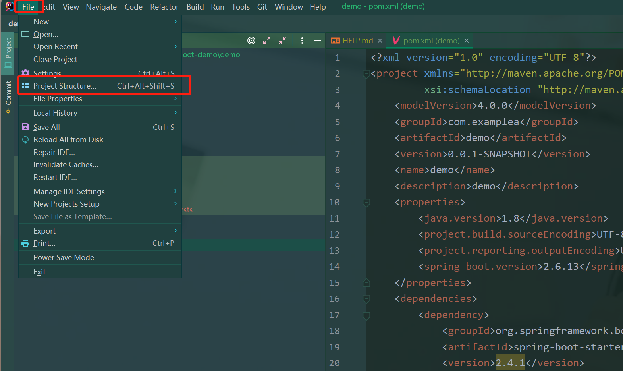The height and width of the screenshot is (371, 623).
Task: Fold the dependencies block at line 16
Action: (x=366, y=299)
